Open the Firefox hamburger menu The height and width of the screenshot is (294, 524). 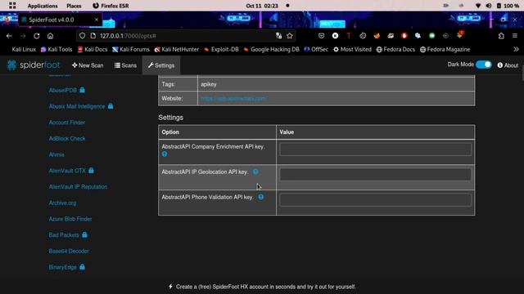tap(515, 36)
